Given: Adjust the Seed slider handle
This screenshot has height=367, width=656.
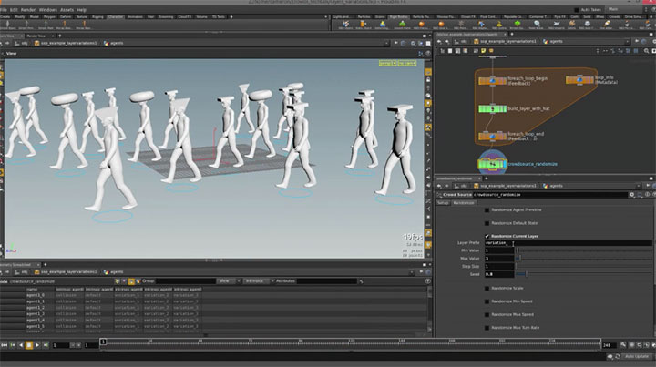Looking at the screenshot, I should click(527, 274).
